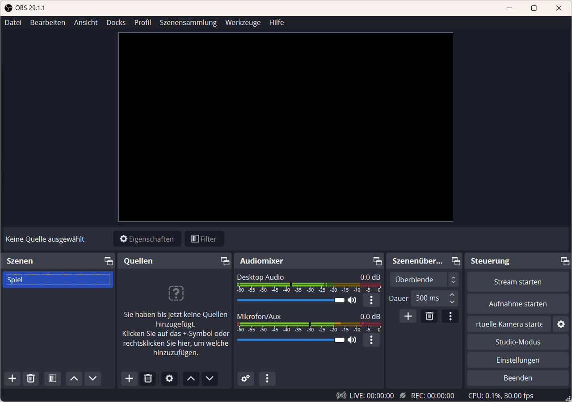
Task: Undock the Szenenüber... panel
Action: pyautogui.click(x=456, y=261)
